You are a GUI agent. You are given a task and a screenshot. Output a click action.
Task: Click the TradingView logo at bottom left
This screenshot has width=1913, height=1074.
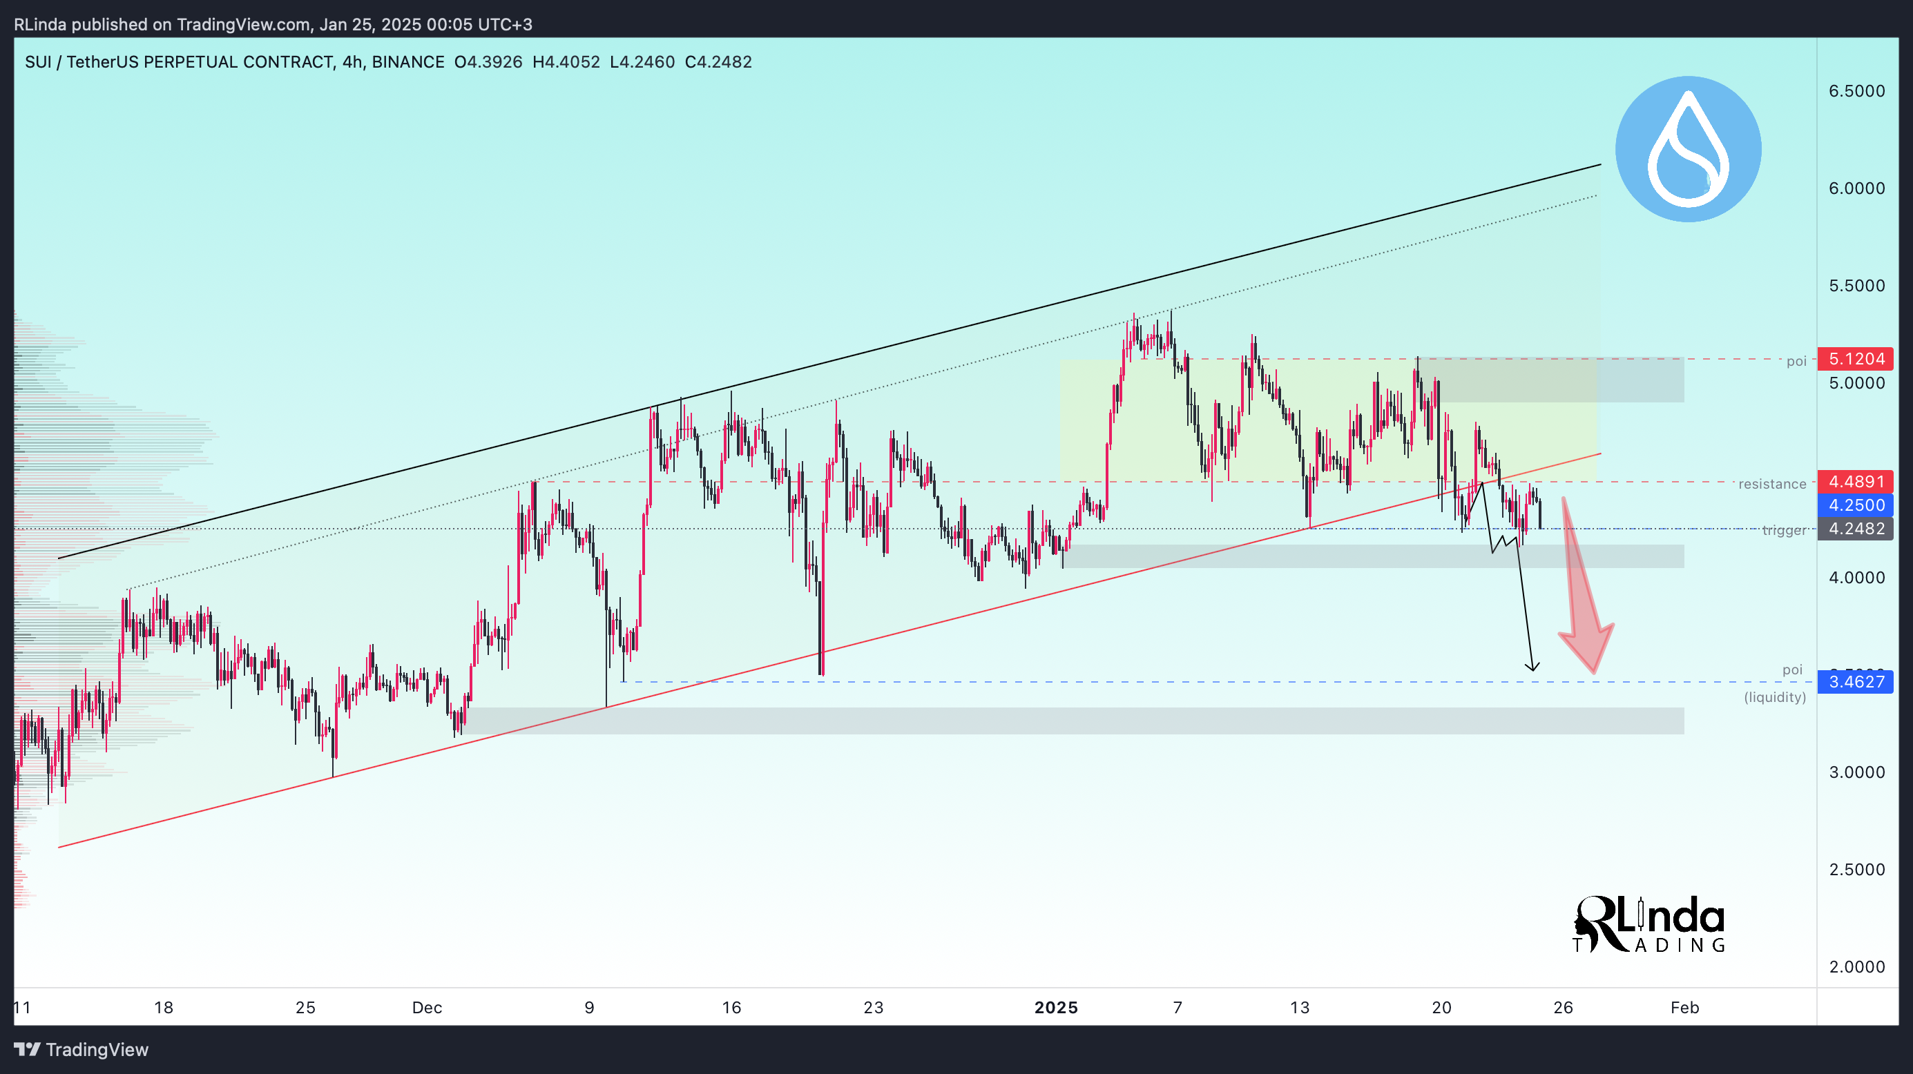coord(81,1050)
